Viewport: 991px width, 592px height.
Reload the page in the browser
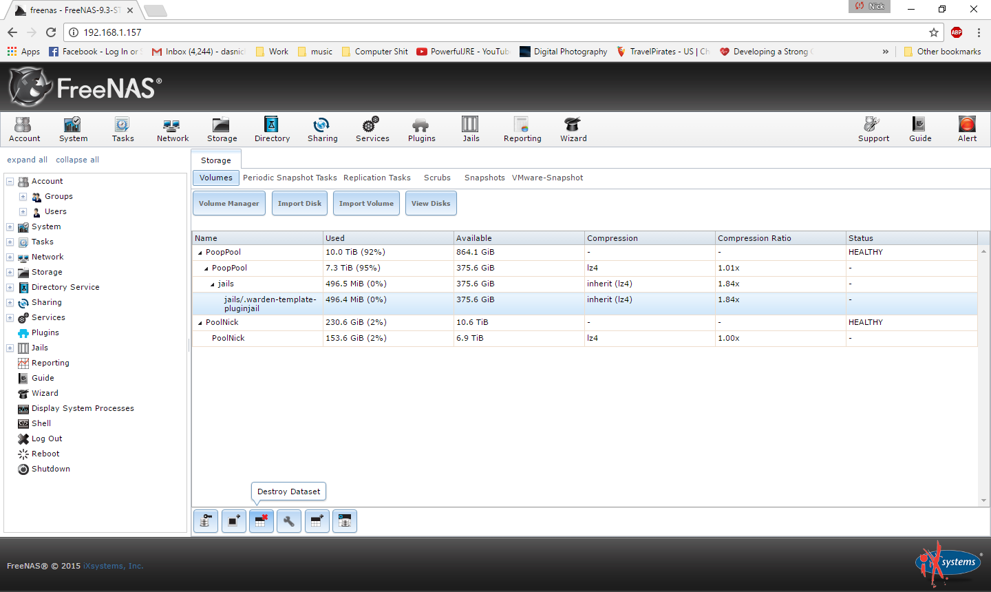(51, 32)
